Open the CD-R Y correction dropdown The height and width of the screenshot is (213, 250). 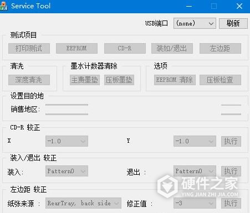195,141
